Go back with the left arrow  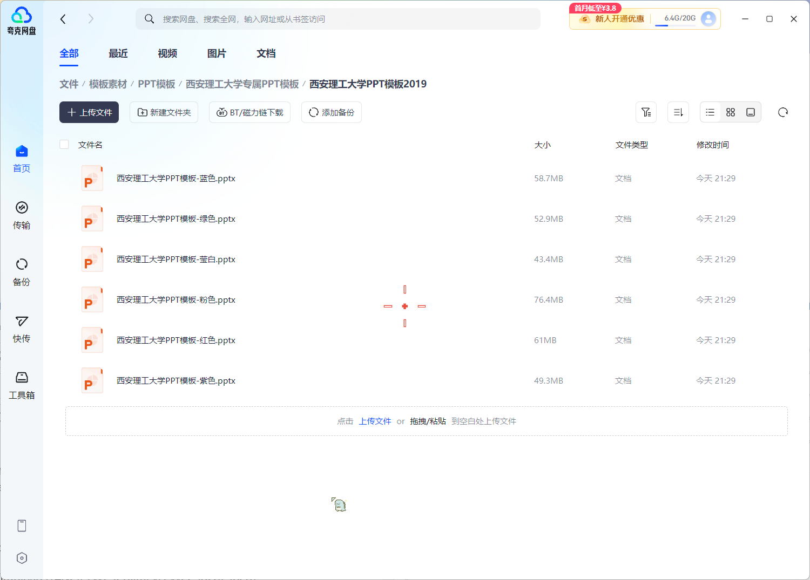click(x=63, y=19)
